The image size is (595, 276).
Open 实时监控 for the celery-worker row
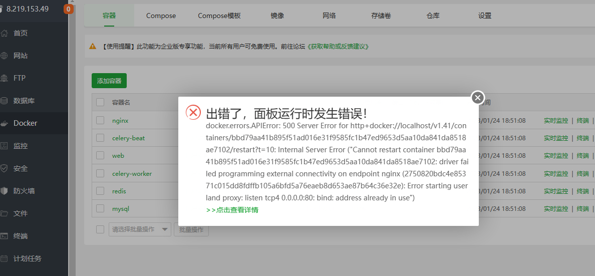[556, 173]
